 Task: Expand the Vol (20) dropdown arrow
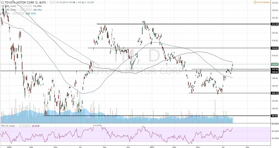pyautogui.click(x=10, y=13)
